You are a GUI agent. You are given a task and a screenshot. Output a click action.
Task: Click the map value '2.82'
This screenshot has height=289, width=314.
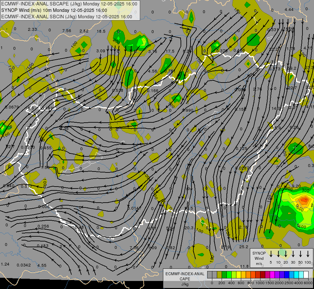coord(84,31)
